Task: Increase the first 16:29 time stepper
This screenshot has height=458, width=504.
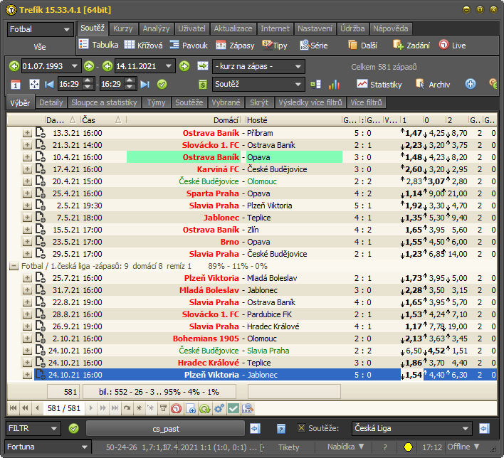Action: (88, 80)
